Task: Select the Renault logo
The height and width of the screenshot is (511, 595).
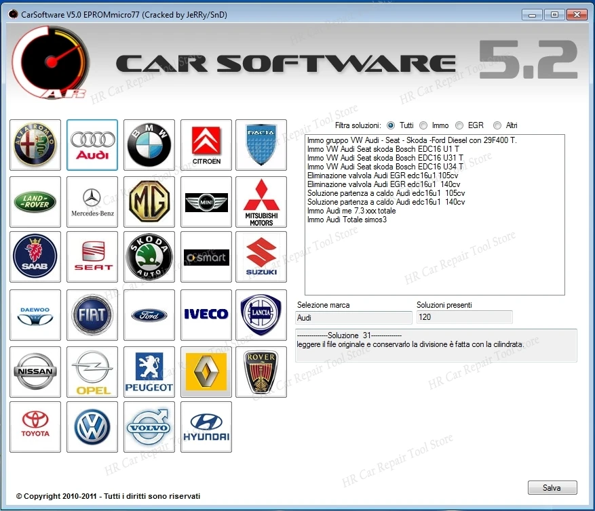Action: coord(206,371)
